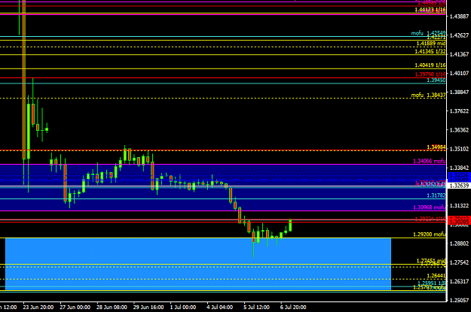Select the '1.40419 1/16' level label
Viewport: 471px width, 312px height.
[x=430, y=65]
